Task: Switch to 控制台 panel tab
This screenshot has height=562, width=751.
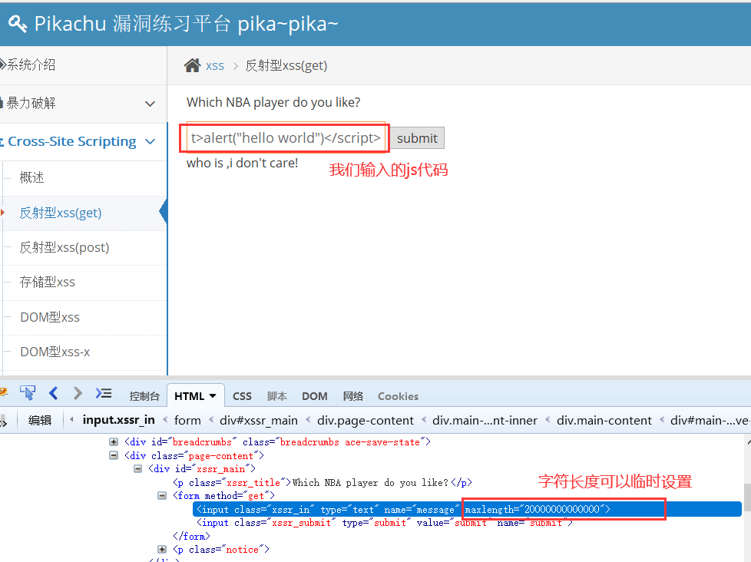Action: click(x=144, y=396)
